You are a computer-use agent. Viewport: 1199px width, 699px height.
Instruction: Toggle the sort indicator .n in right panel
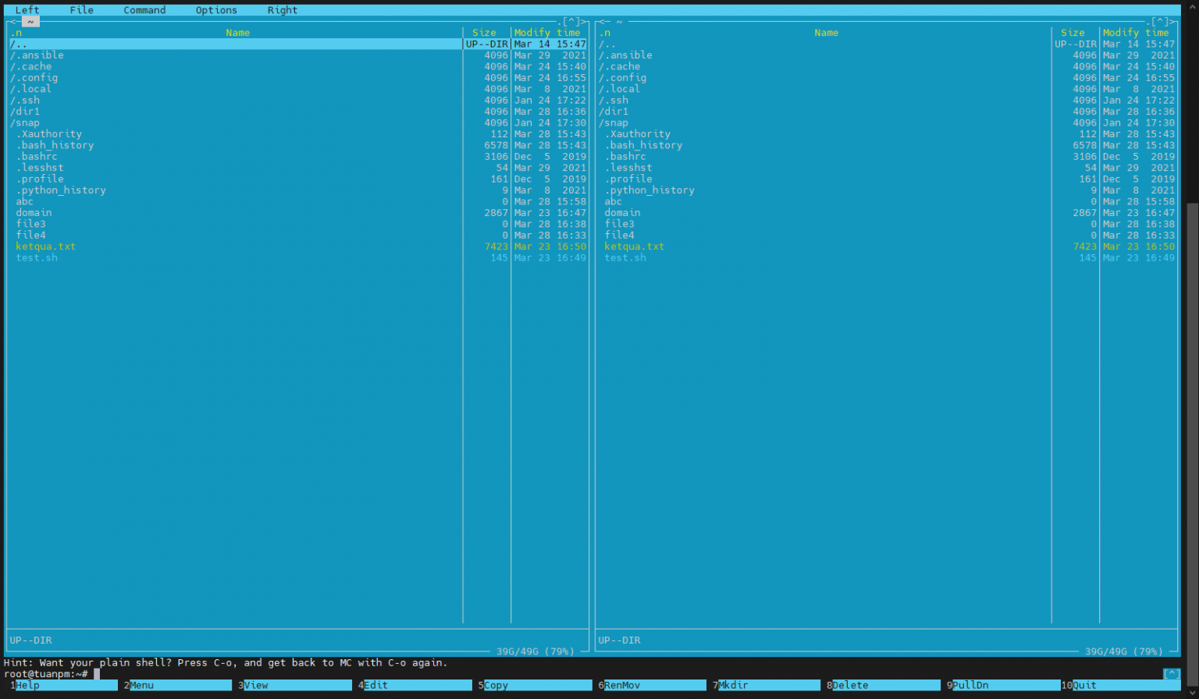tap(604, 33)
